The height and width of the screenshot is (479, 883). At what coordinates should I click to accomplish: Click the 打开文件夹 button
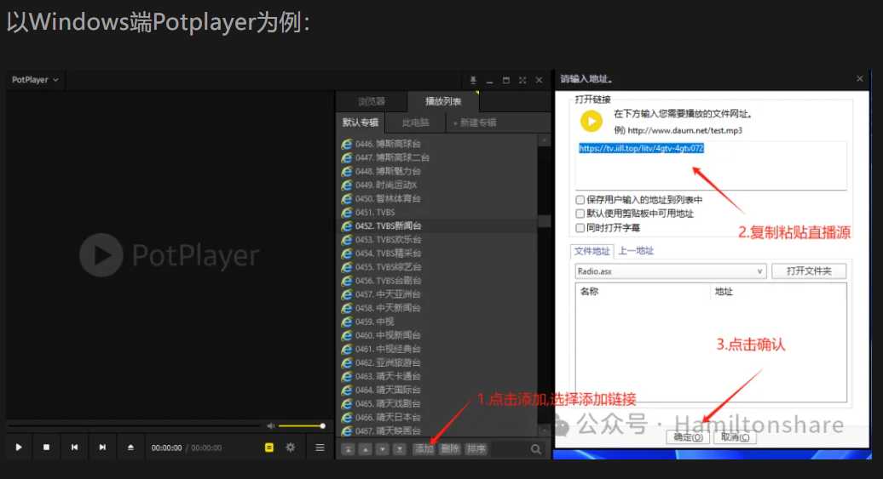point(809,271)
